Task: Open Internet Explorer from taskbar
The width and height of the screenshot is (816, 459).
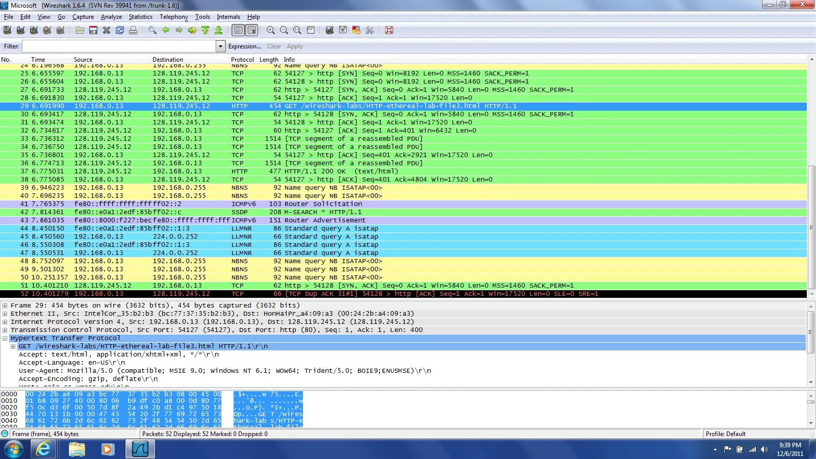Action: 44,449
